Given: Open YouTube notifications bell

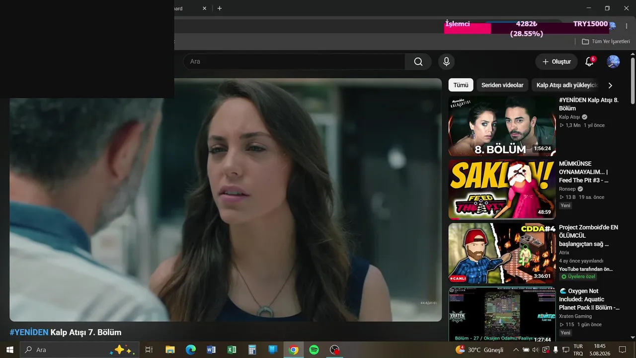Looking at the screenshot, I should pyautogui.click(x=589, y=62).
